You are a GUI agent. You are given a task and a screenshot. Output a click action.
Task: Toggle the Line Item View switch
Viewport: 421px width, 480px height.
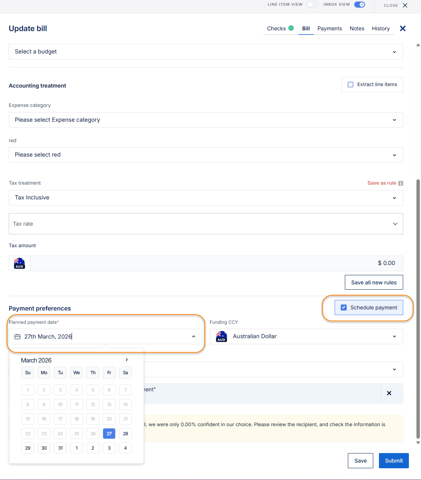click(312, 5)
